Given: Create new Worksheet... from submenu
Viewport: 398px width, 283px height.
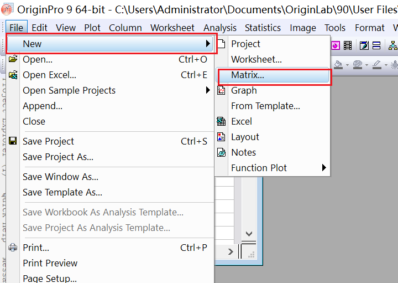Looking at the screenshot, I should click(273, 59).
